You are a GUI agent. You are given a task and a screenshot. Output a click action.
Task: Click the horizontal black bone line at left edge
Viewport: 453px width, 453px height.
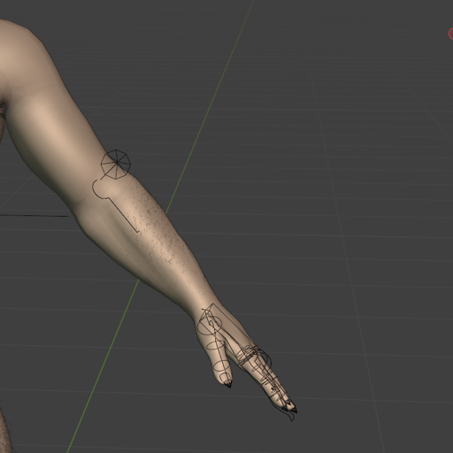[x=35, y=216]
